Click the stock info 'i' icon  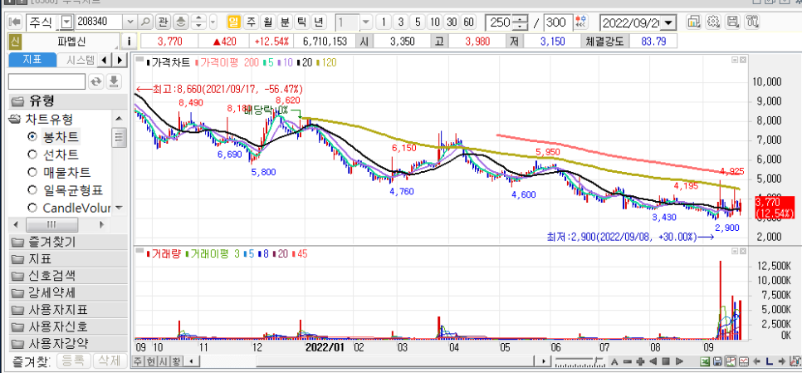coord(130,41)
